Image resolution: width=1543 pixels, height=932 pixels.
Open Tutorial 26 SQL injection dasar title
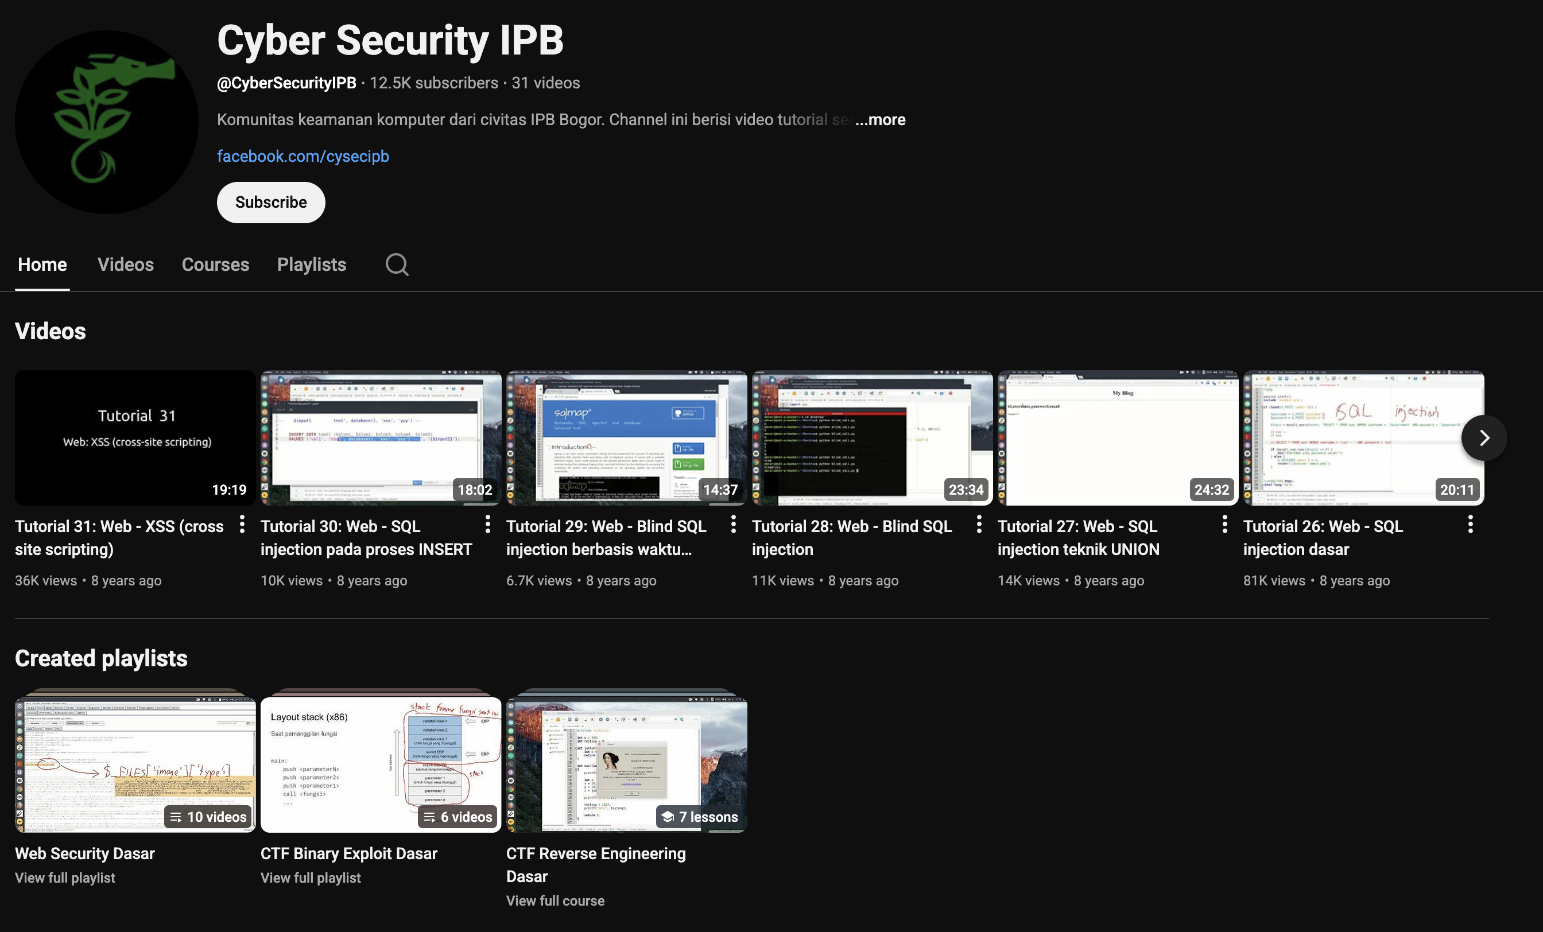[x=1323, y=537]
